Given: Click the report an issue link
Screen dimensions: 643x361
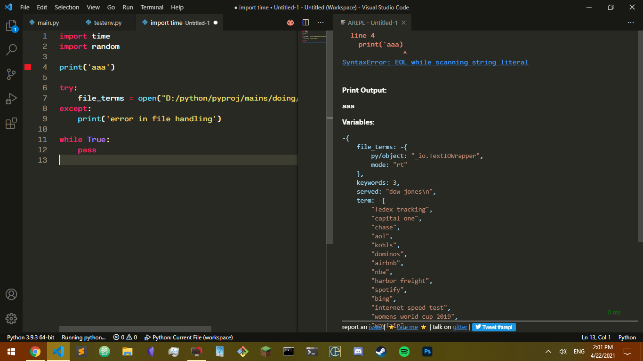Looking at the screenshot, I should [x=375, y=327].
